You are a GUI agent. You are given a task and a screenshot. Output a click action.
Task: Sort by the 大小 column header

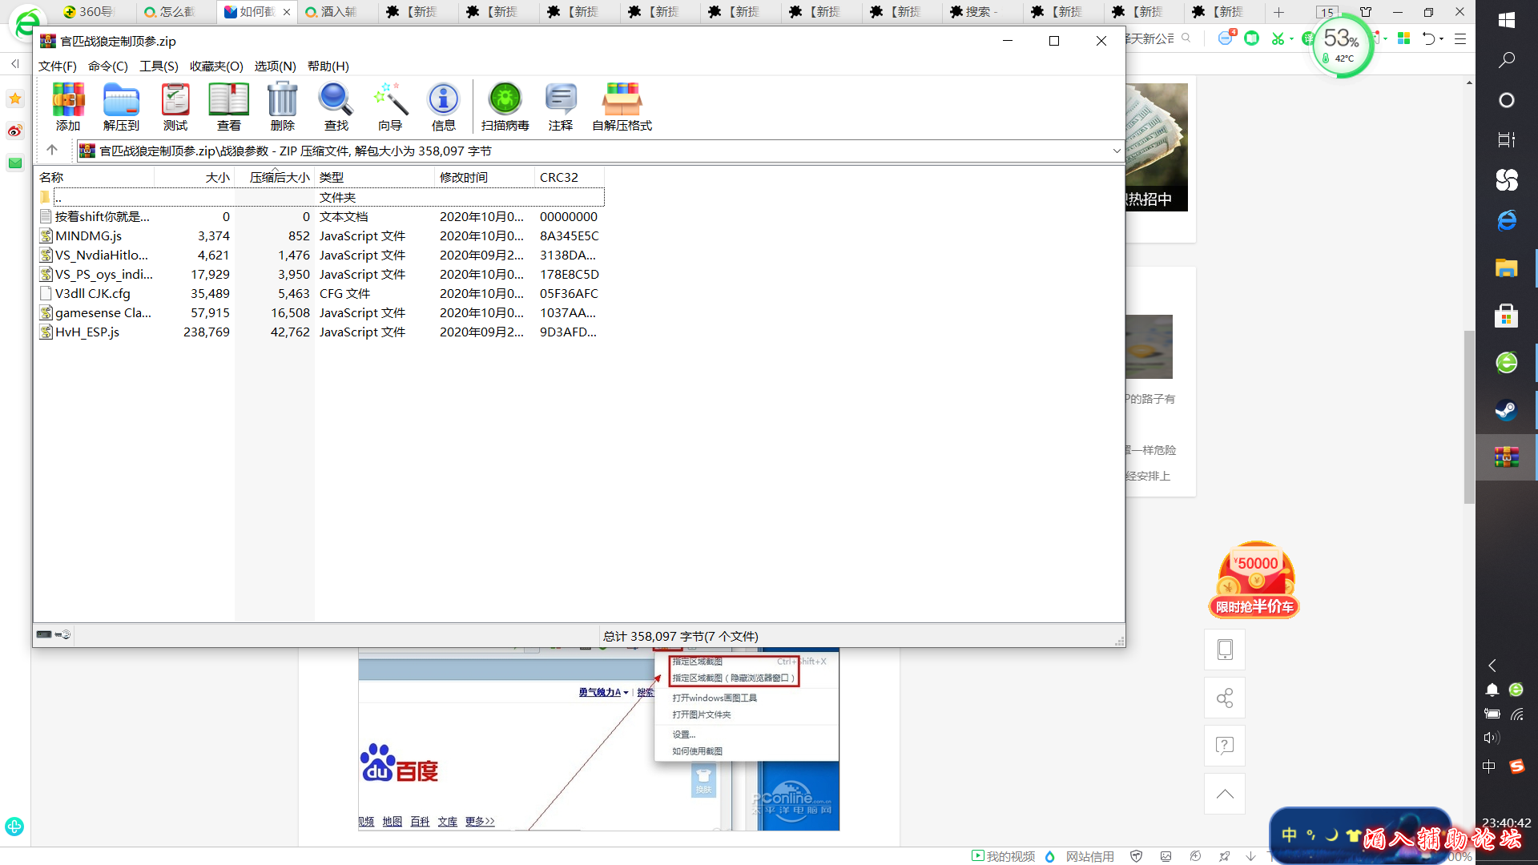[x=195, y=177]
